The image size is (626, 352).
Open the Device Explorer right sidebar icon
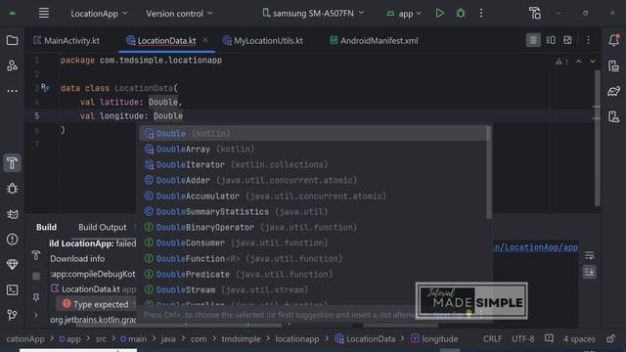[x=614, y=117]
